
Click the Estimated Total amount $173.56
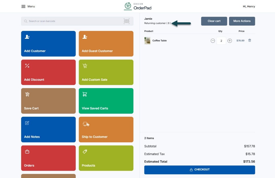pos(249,162)
